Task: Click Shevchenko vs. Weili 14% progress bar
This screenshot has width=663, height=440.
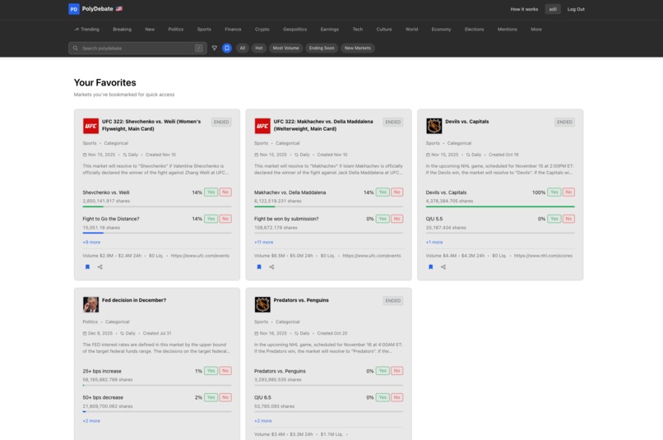Action: 157,206
